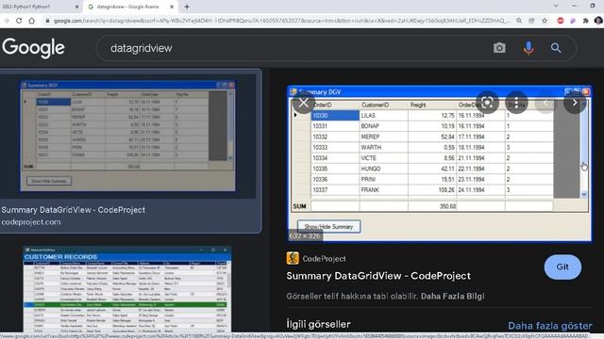Open the tab search dropdown arrow
This screenshot has width=604, height=339.
coord(556,7)
